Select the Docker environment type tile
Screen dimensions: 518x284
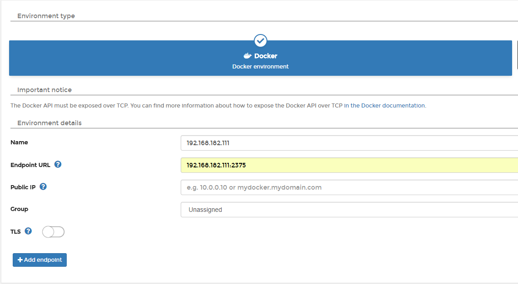(x=260, y=61)
